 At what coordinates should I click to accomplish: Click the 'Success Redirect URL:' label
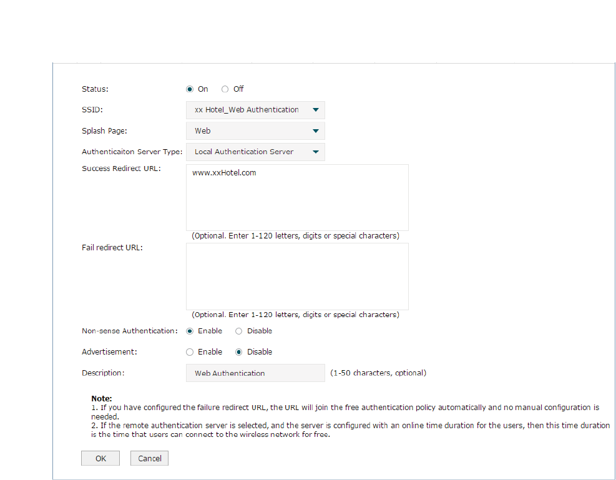121,169
